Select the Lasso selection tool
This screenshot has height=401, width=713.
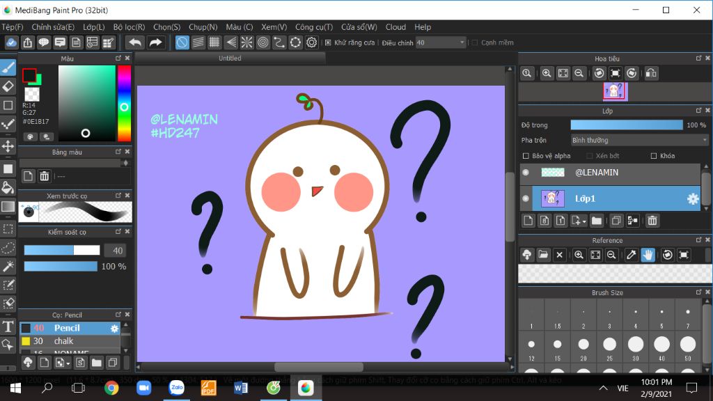(x=8, y=247)
